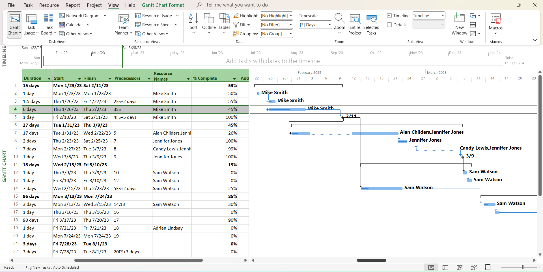Select the Gantt Chart view icon
The image size is (543, 272).
pyautogui.click(x=14, y=24)
